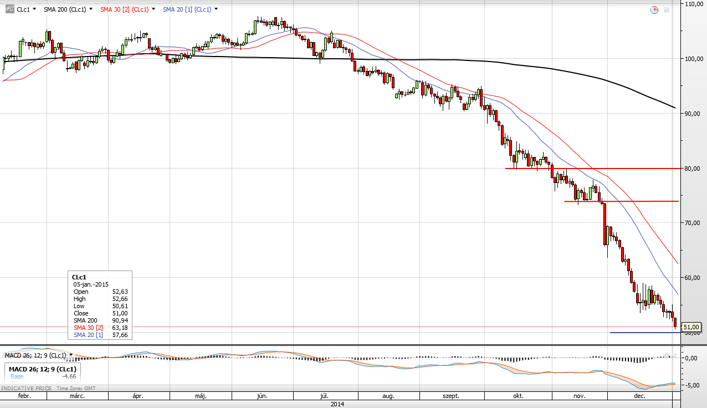Click the 60,00 price axis label
Image resolution: width=707 pixels, height=408 pixels.
[x=694, y=278]
